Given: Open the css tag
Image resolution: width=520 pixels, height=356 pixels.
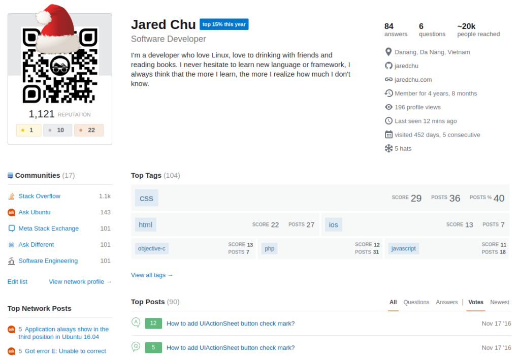Looking at the screenshot, I should pos(147,198).
